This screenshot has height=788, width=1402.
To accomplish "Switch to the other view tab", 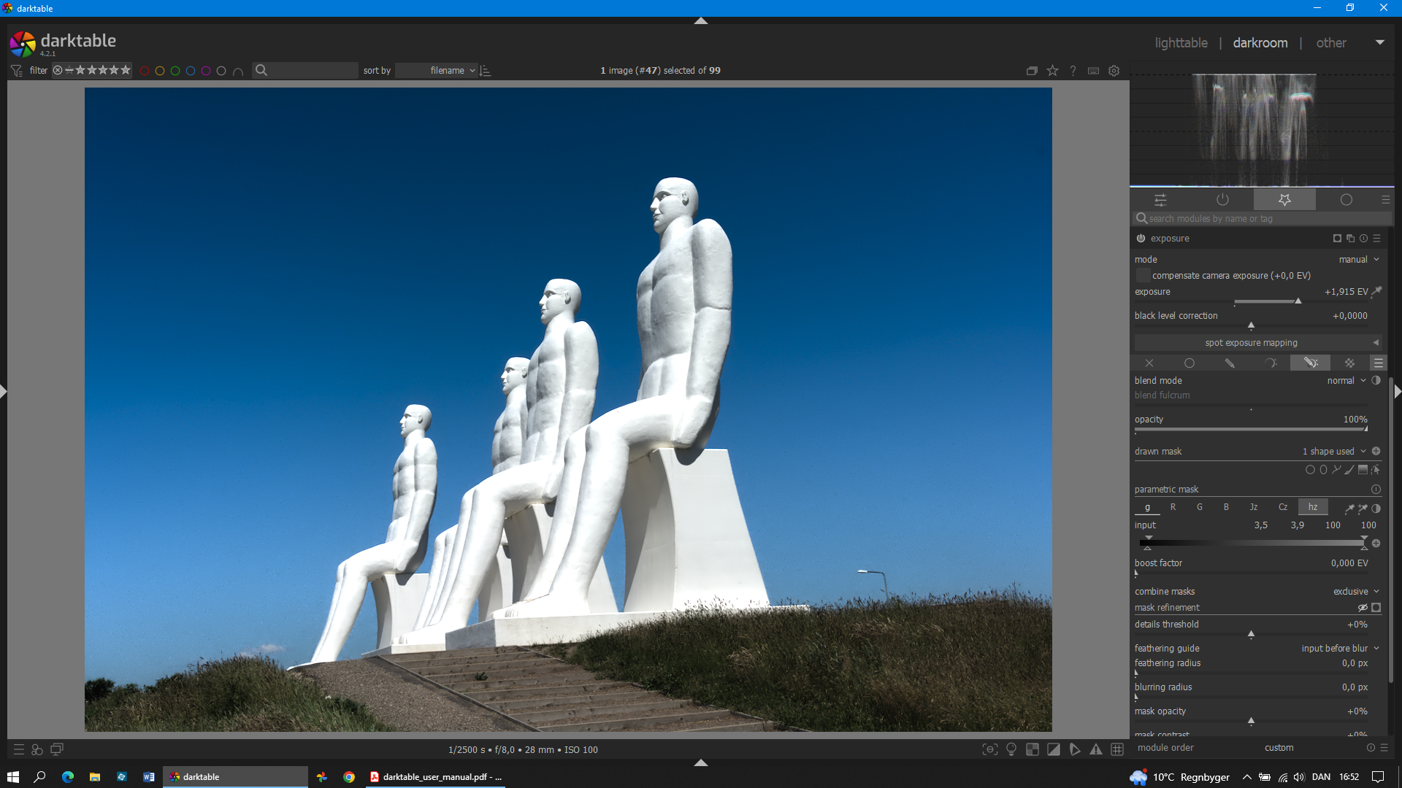I will coord(1330,42).
